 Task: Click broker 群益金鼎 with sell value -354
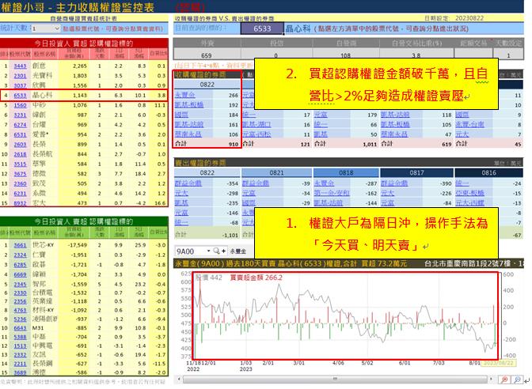coord(188,183)
